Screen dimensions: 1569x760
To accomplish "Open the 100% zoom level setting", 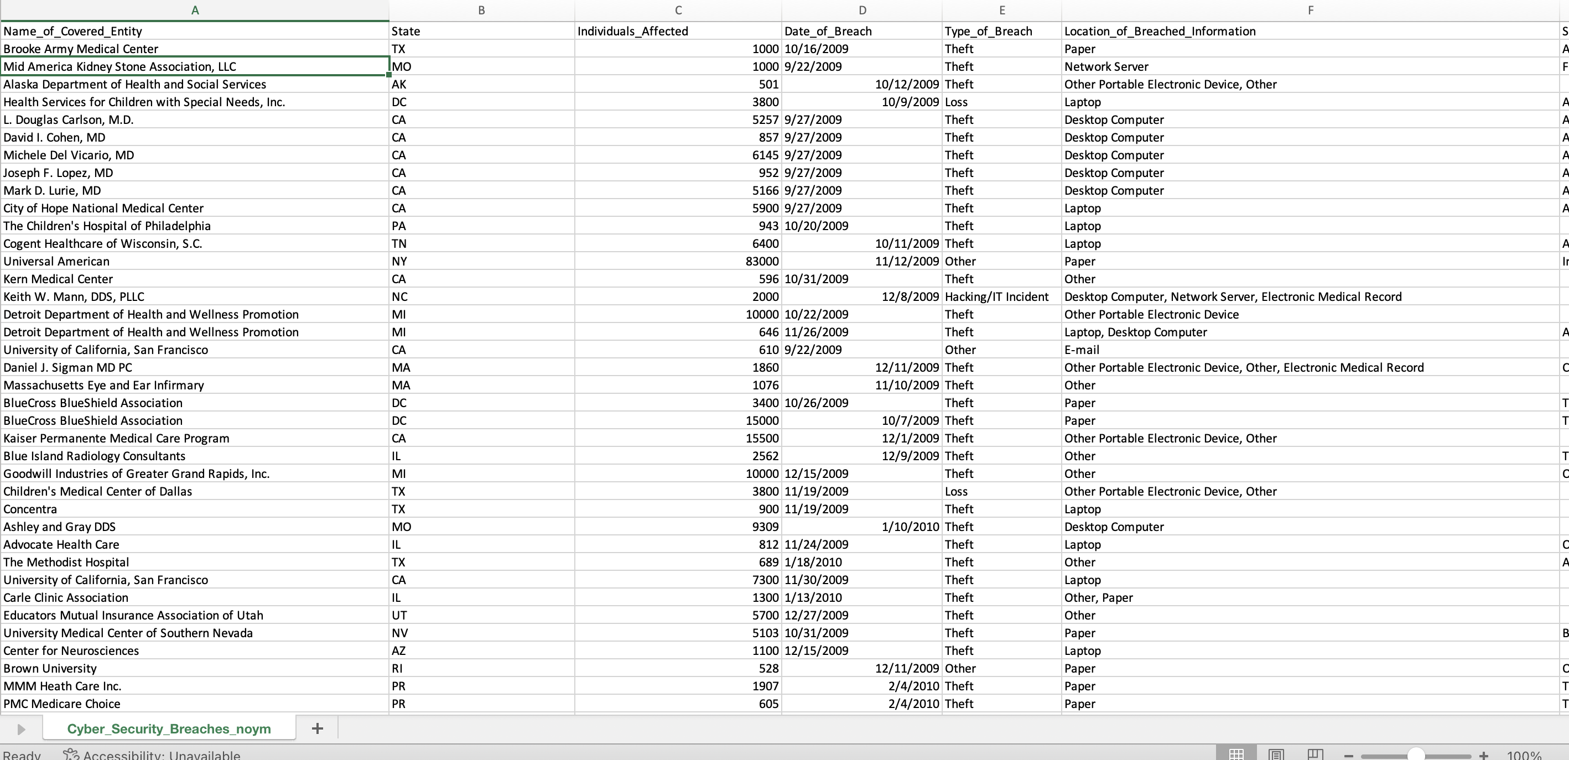I will tap(1524, 755).
